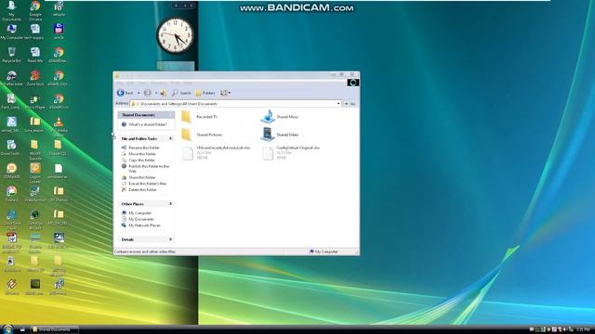Go up one folder level icon
Screen dimensions: 595x334
(x=164, y=93)
